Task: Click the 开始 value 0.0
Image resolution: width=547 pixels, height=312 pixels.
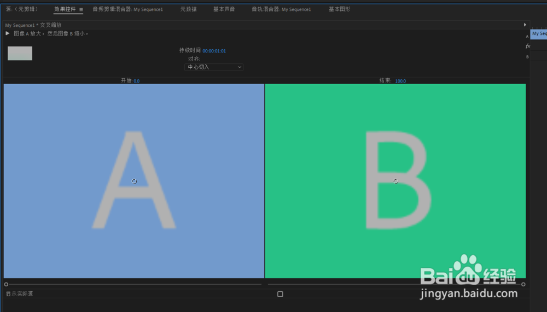Action: (x=136, y=81)
